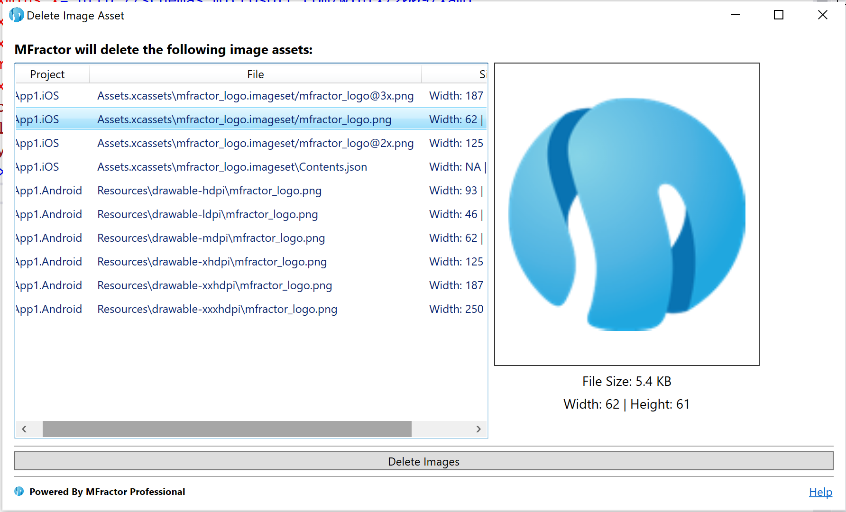Viewport: 846px width, 512px height.
Task: Click the Width: NA cell for Contents.json
Action: 458,167
